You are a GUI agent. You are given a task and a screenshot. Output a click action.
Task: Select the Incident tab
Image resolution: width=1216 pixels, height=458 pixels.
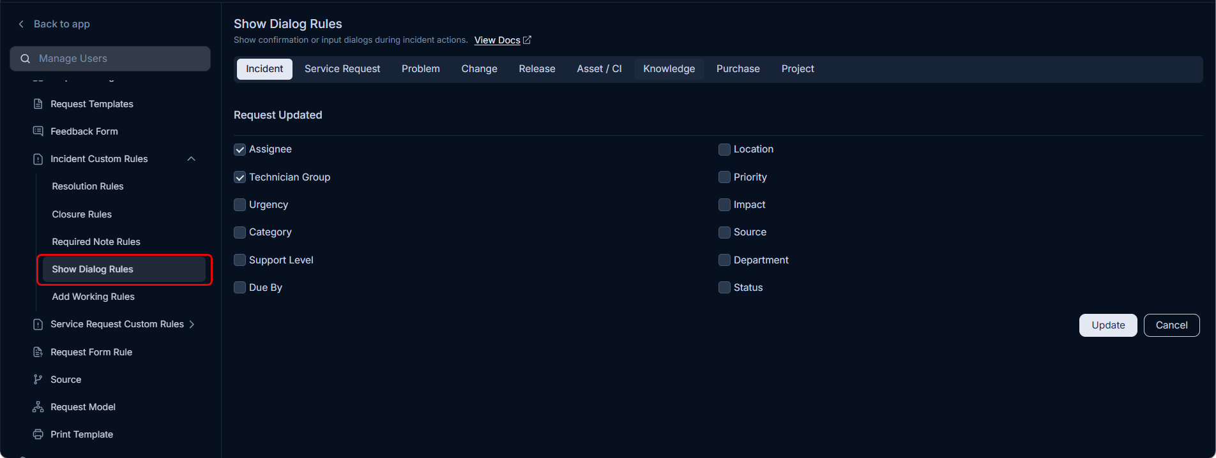[264, 69]
